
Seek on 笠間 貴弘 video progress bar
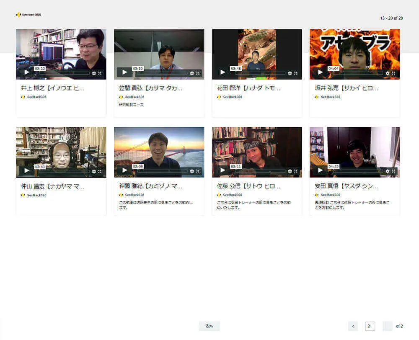[162, 73]
